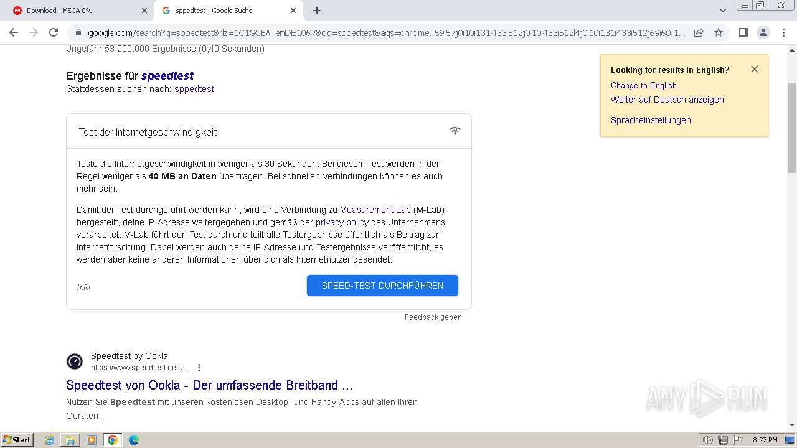Share this page from the address bar
The height and width of the screenshot is (448, 797).
coord(699,32)
